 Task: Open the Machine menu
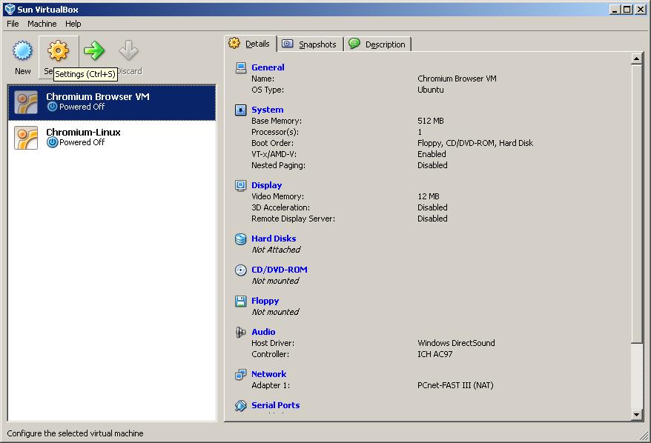[42, 24]
